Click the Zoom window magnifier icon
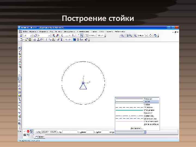Image resolution: width=196 pixels, height=147 pixels. (122, 35)
